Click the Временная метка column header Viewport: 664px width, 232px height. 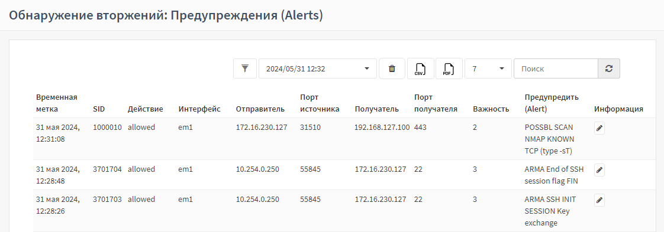57,103
